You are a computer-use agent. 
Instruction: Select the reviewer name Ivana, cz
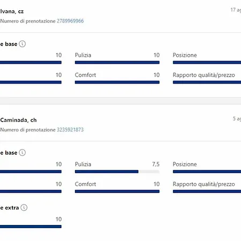pos(12,11)
